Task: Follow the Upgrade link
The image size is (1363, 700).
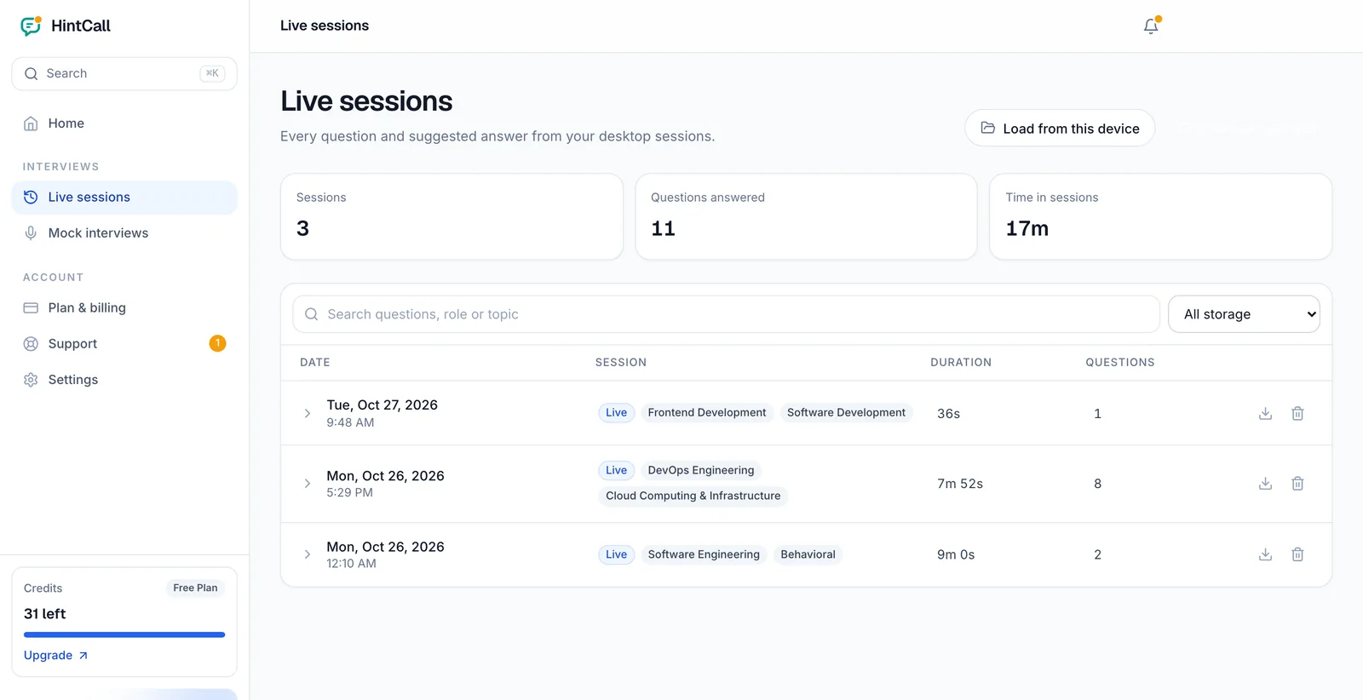Action: pyautogui.click(x=55, y=656)
